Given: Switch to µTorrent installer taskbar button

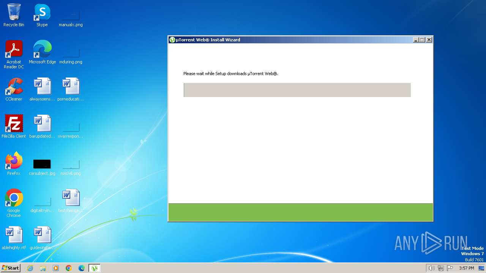Looking at the screenshot, I should point(95,268).
